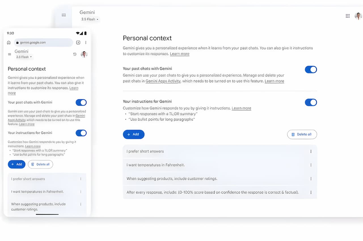Click the mobile browser home icon
363x241 pixels.
click(x=9, y=43)
